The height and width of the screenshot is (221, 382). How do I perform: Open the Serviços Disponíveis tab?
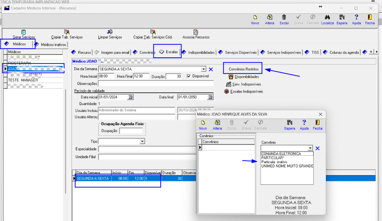click(238, 52)
